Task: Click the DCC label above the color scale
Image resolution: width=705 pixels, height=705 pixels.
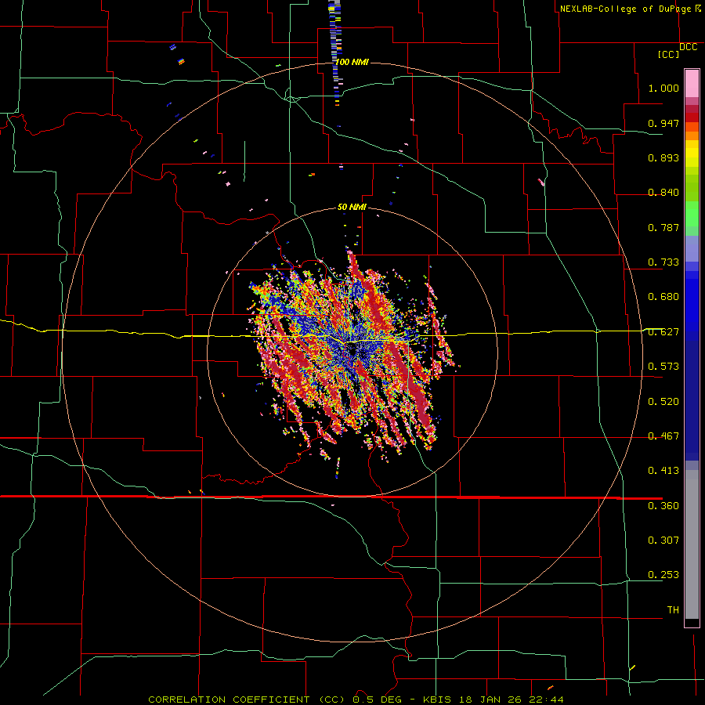Action: coord(688,47)
